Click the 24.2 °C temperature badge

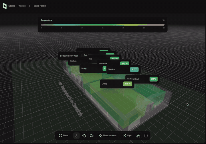coord(124,63)
